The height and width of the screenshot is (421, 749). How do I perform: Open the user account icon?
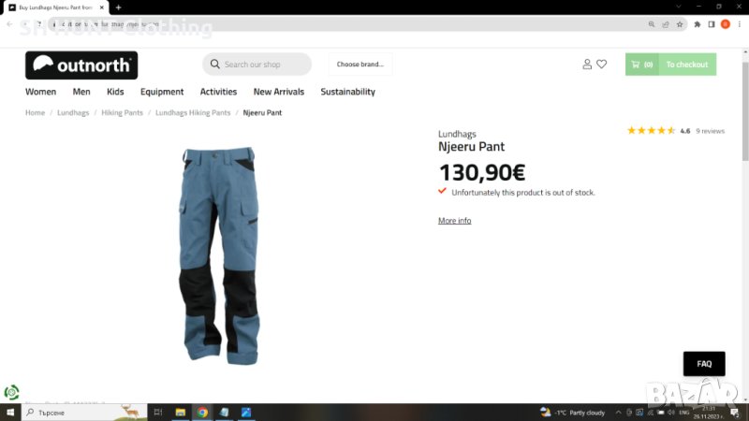click(x=587, y=65)
